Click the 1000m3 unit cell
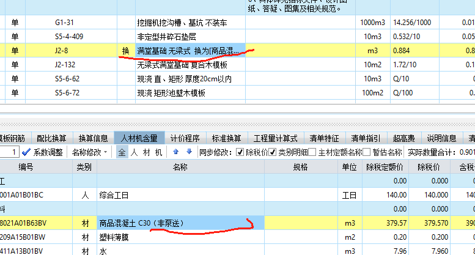The height and width of the screenshot is (255, 475). click(x=373, y=23)
